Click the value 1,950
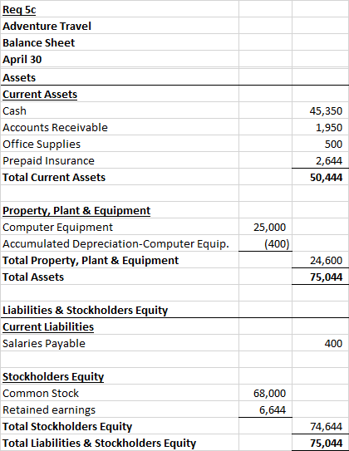Image resolution: width=349 pixels, height=451 pixels. click(329, 127)
